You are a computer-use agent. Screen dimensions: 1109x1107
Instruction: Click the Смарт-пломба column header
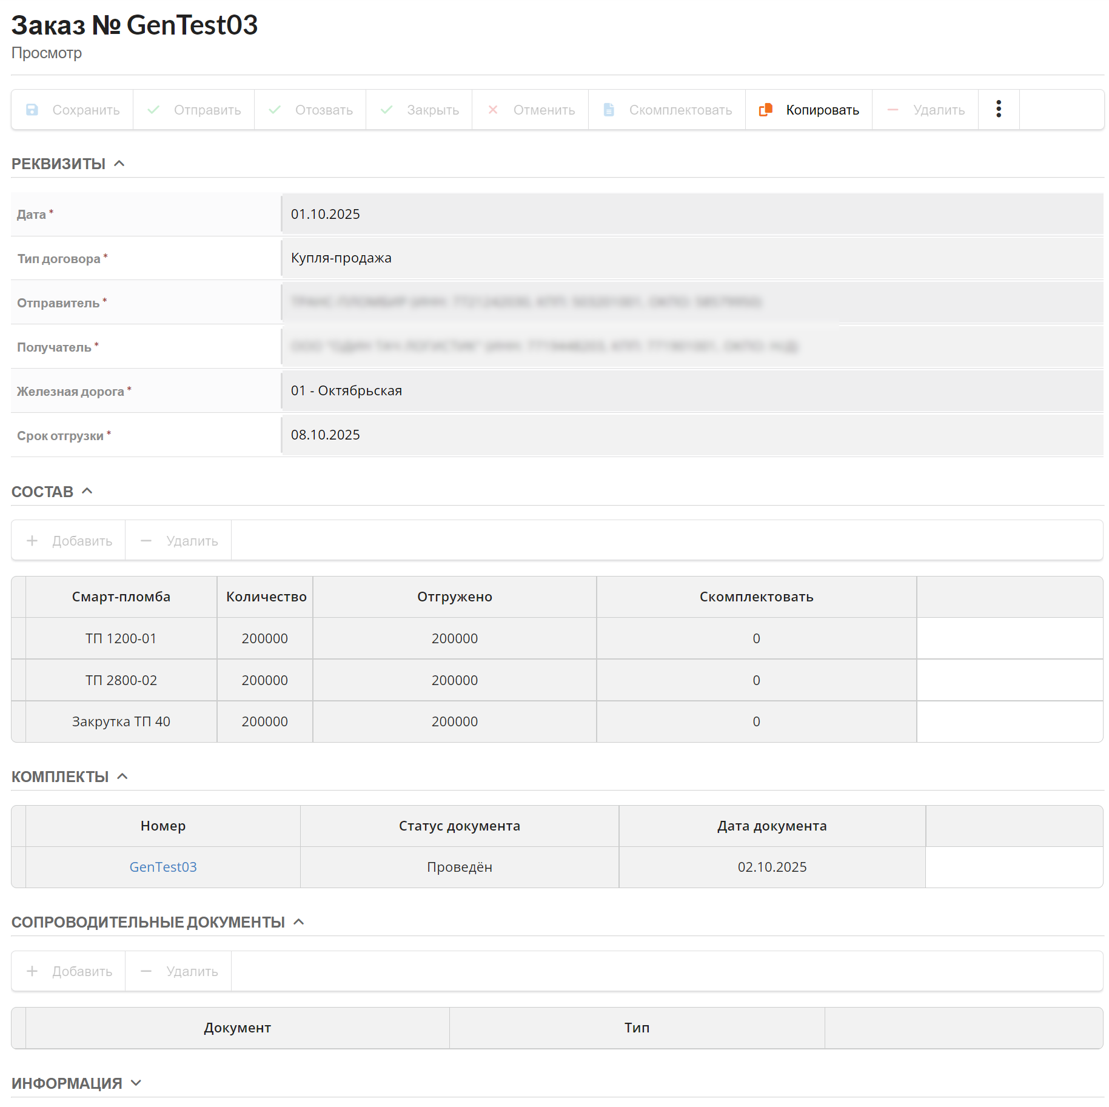121,597
